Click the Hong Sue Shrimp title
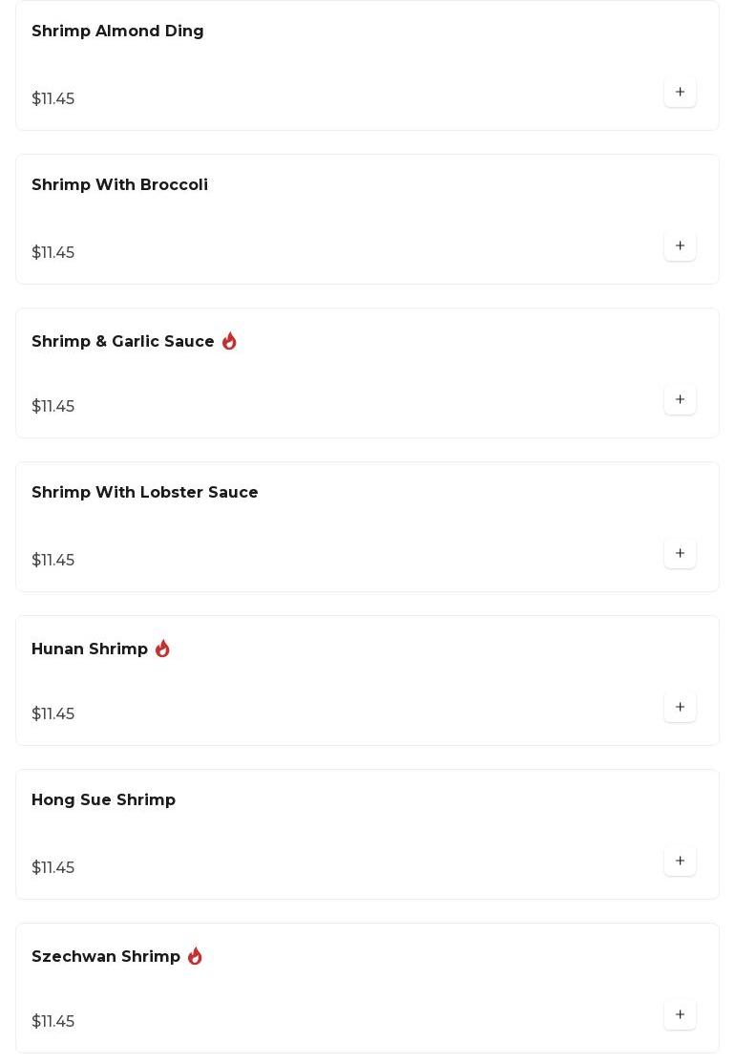This screenshot has width=735, height=1064. point(103,800)
